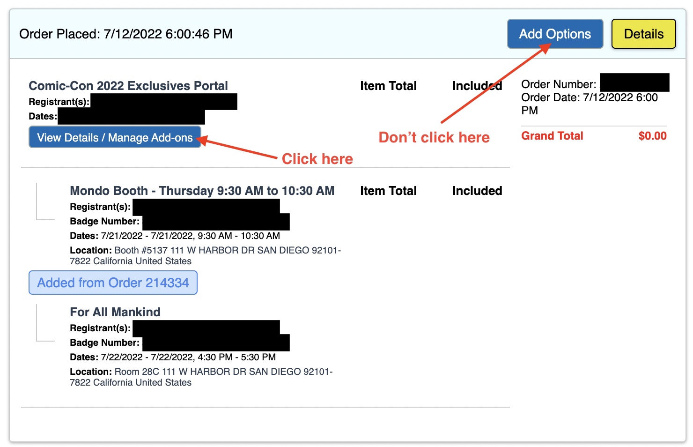Click Included in the Mondo Booth row
The image size is (693, 447).
(477, 191)
